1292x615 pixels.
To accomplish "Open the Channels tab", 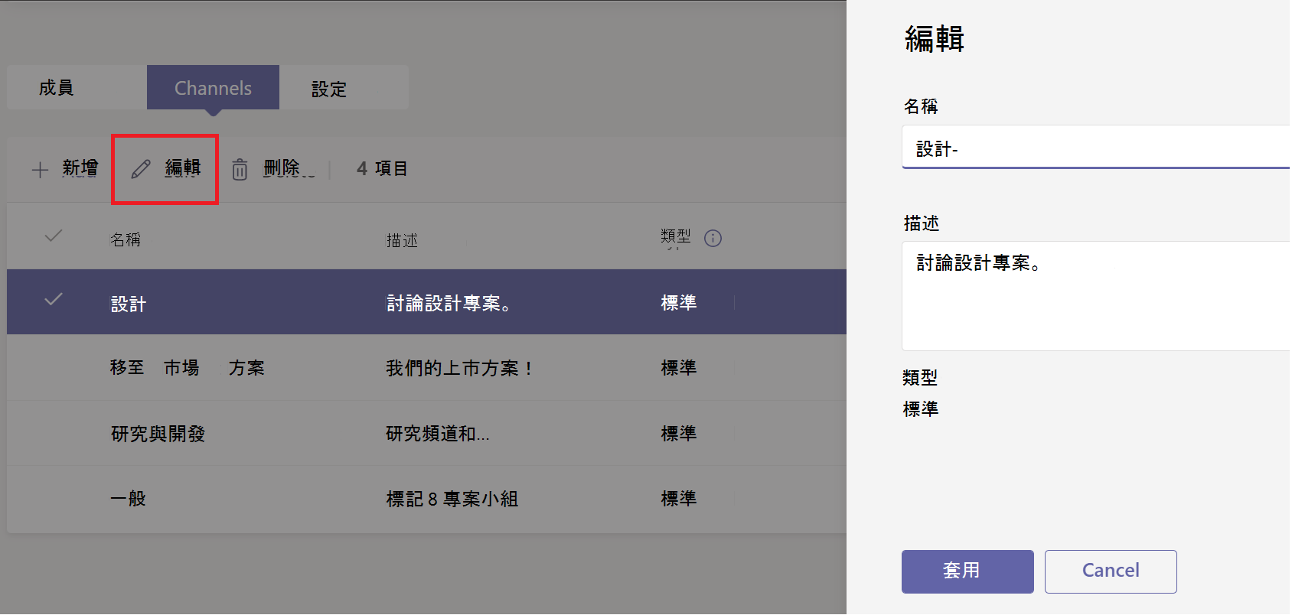I will coord(213,87).
